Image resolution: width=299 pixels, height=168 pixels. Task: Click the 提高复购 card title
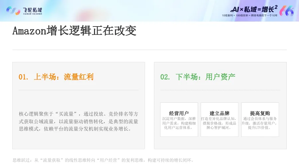tap(260, 113)
